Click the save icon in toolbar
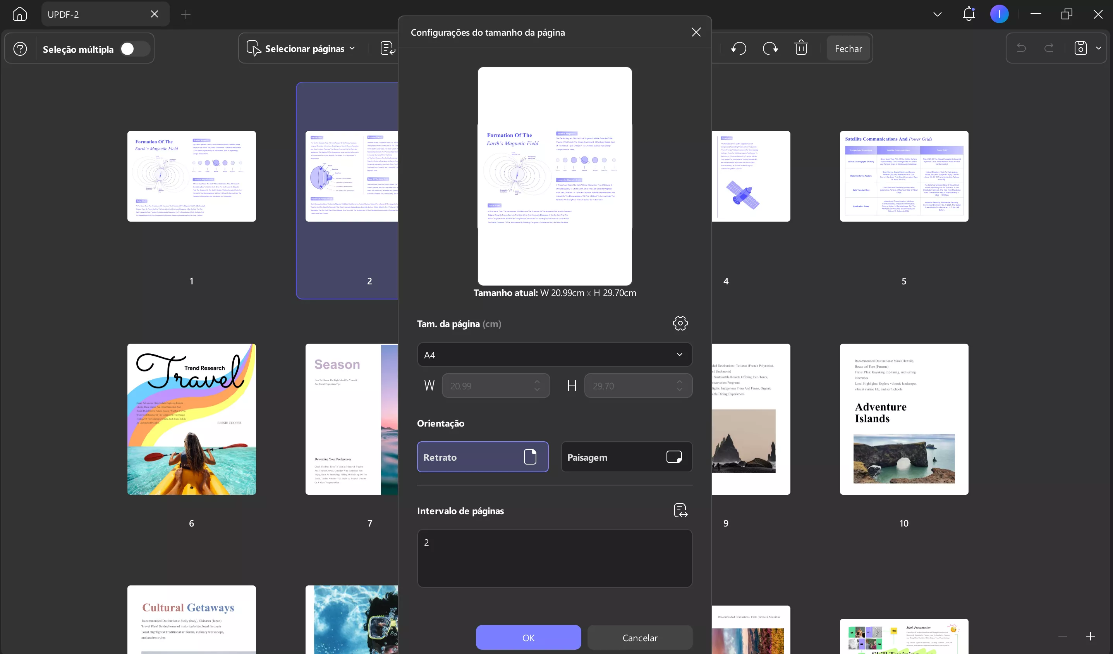Screen dimensions: 1113x654 click(1080, 48)
